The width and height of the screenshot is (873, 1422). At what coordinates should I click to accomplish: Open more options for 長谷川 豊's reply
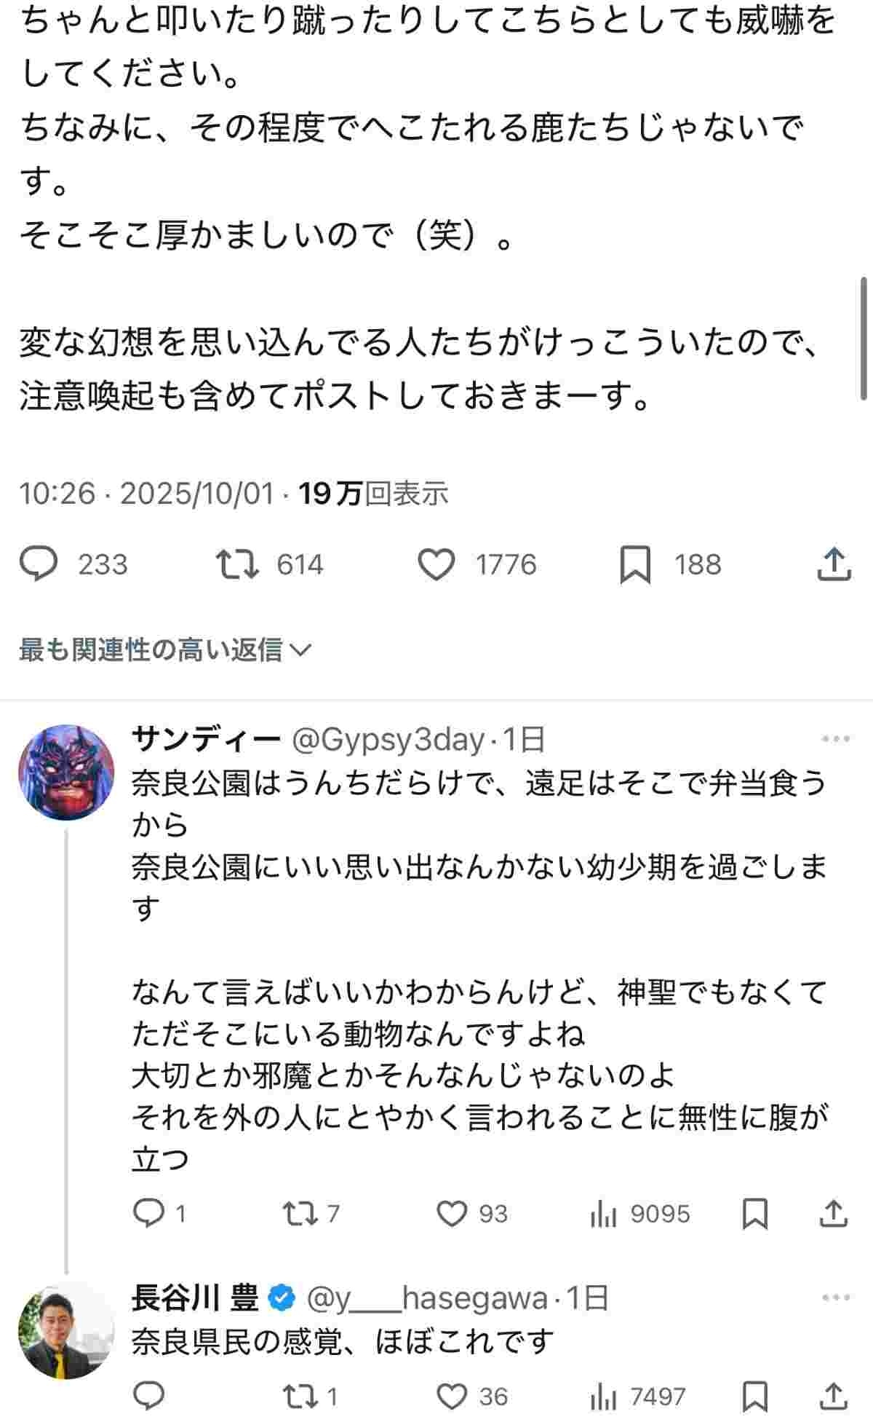pyautogui.click(x=835, y=1297)
